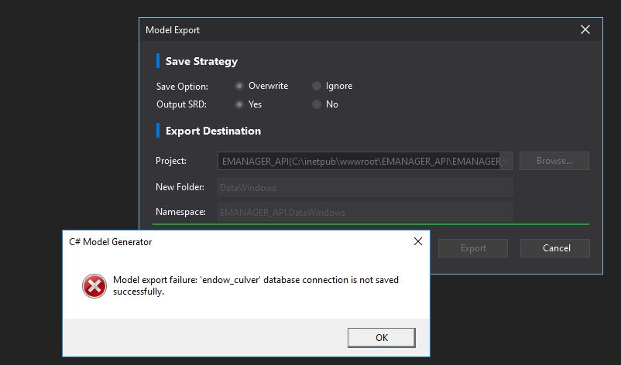This screenshot has width=621, height=365.
Task: Click the EMANAGER_API project path field
Action: pyautogui.click(x=360, y=161)
